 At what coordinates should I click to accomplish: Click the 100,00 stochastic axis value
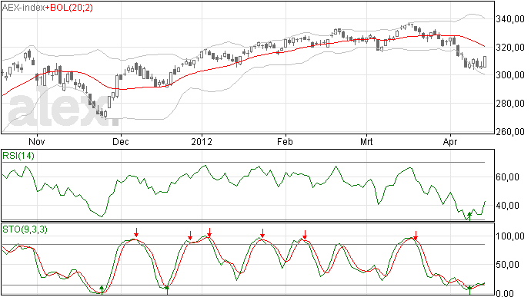pos(510,236)
